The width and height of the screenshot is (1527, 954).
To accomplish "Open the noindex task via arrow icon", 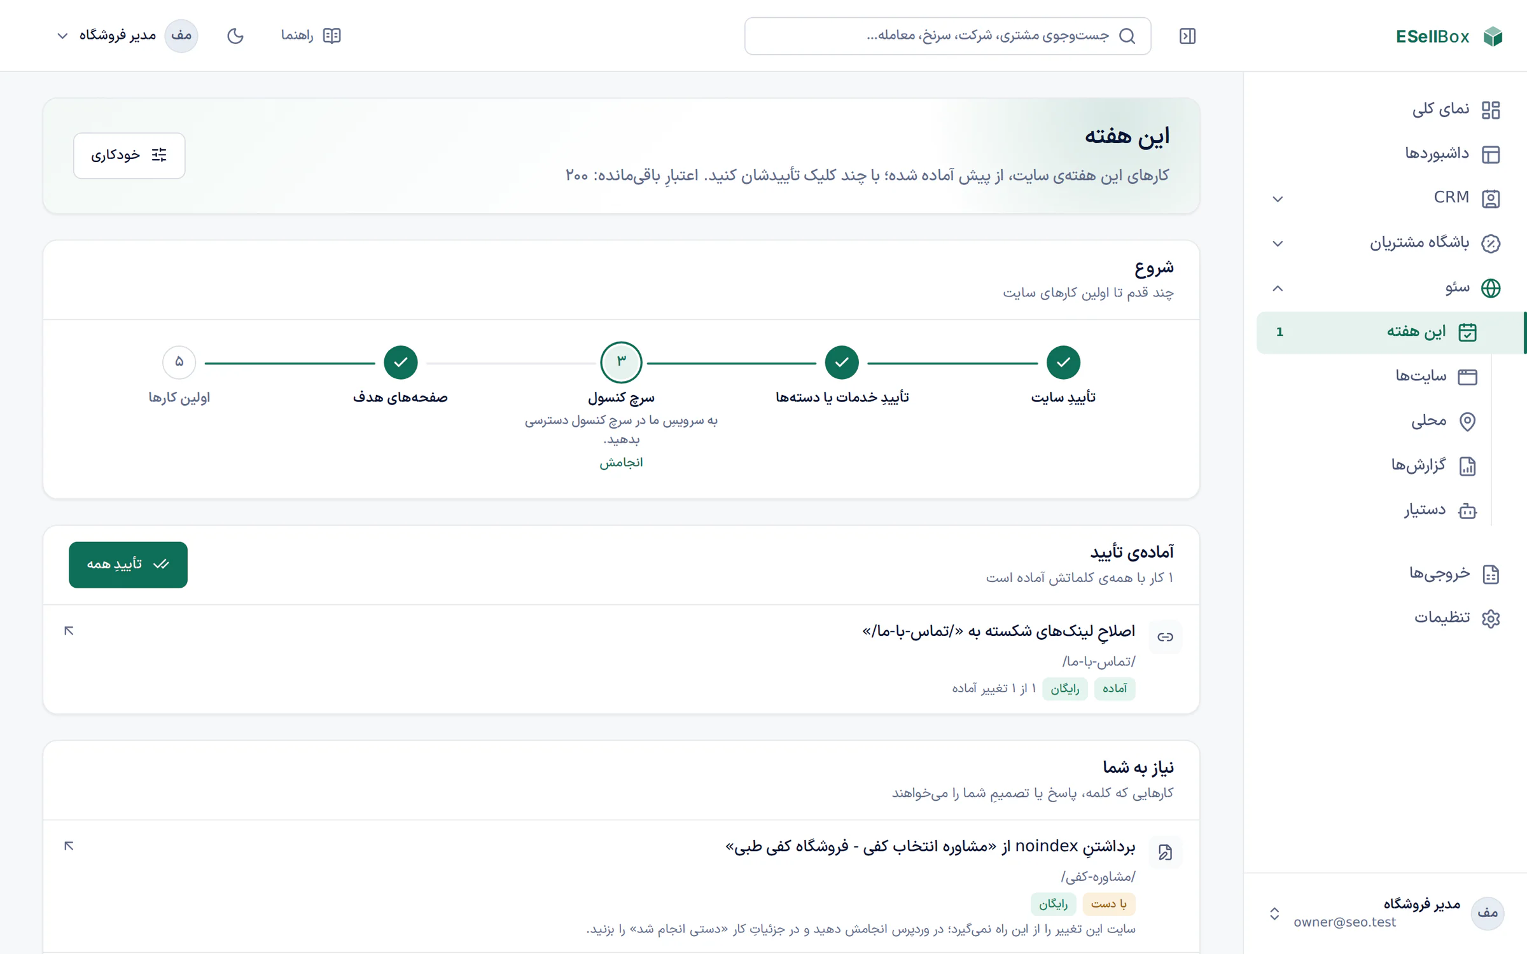I will pyautogui.click(x=69, y=845).
